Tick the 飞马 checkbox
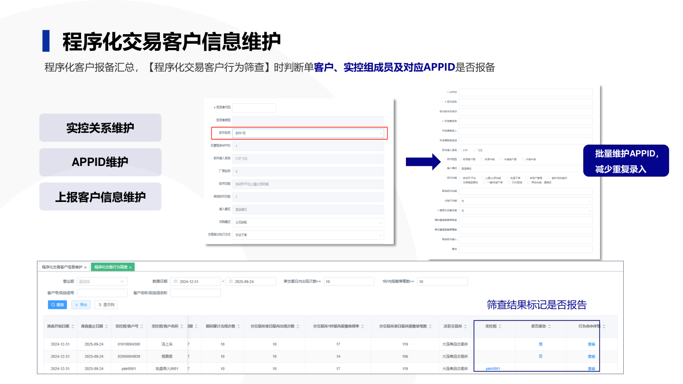 click(474, 150)
